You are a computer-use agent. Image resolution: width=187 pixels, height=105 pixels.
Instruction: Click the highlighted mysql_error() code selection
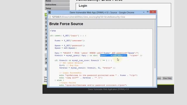pyautogui.click(x=114, y=55)
